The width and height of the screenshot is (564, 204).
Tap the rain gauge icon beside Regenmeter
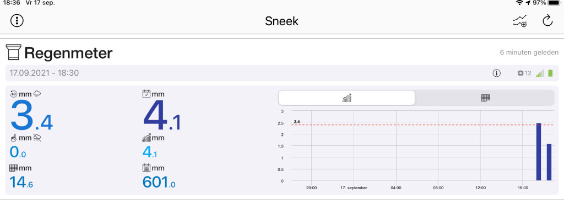14,53
